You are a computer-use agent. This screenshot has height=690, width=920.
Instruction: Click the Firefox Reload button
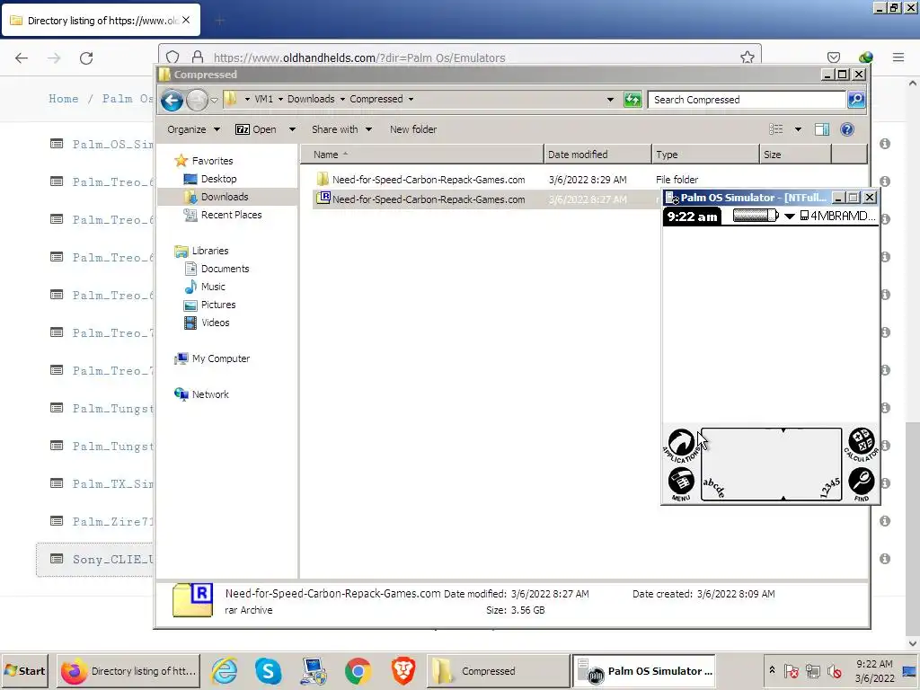(x=86, y=57)
